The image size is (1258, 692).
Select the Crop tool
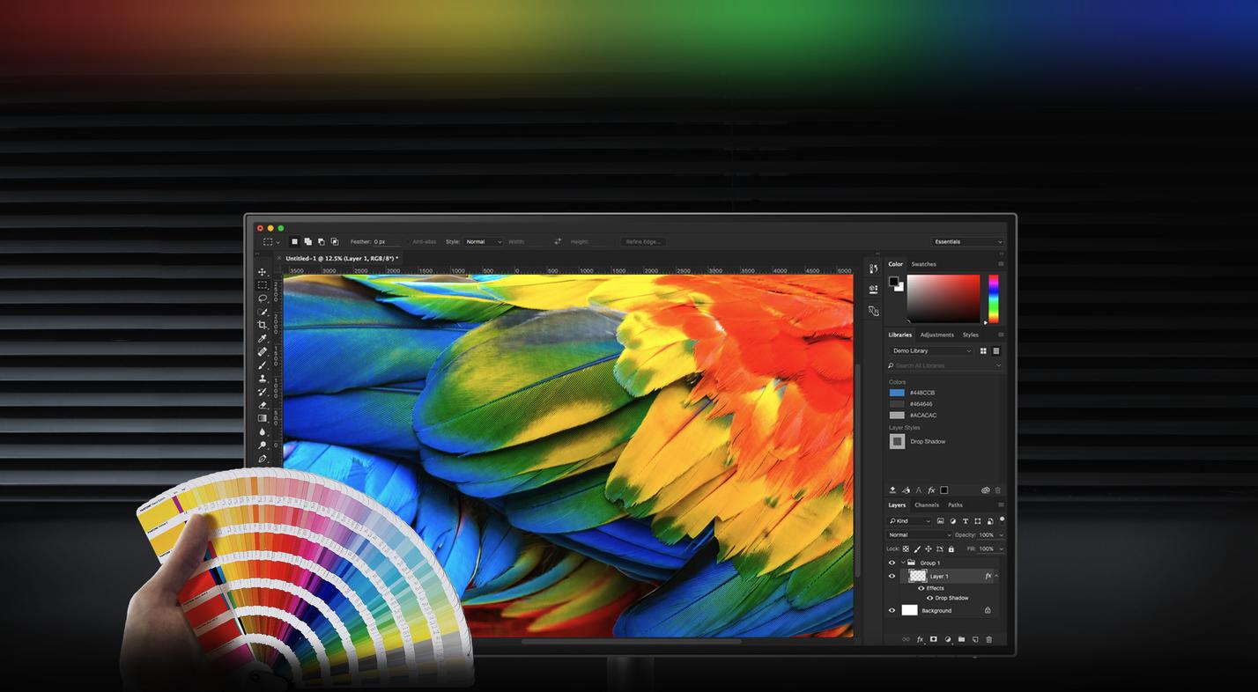[x=263, y=325]
